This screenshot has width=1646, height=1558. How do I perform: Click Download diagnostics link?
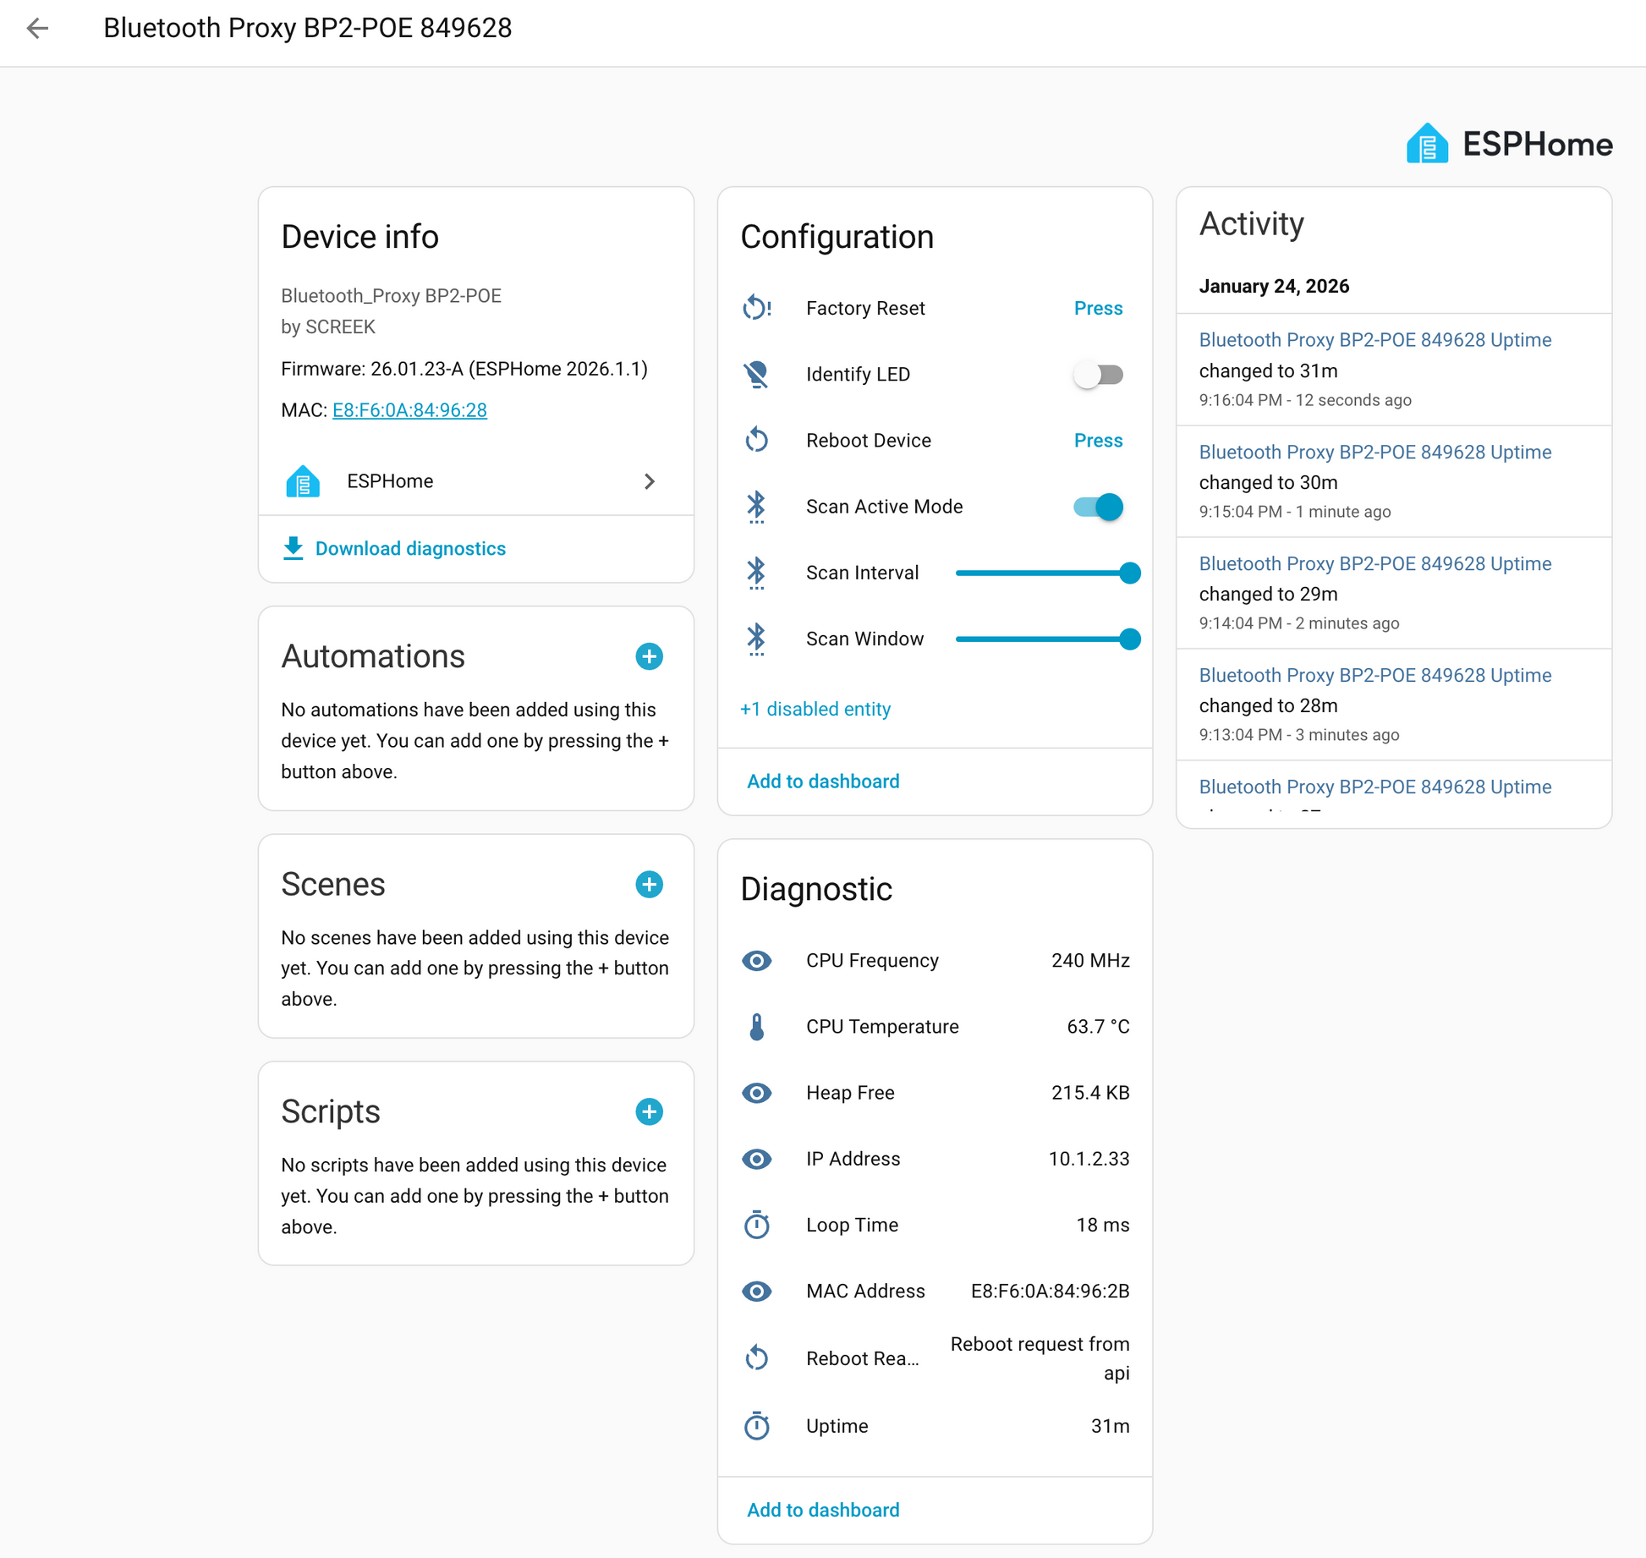point(409,548)
